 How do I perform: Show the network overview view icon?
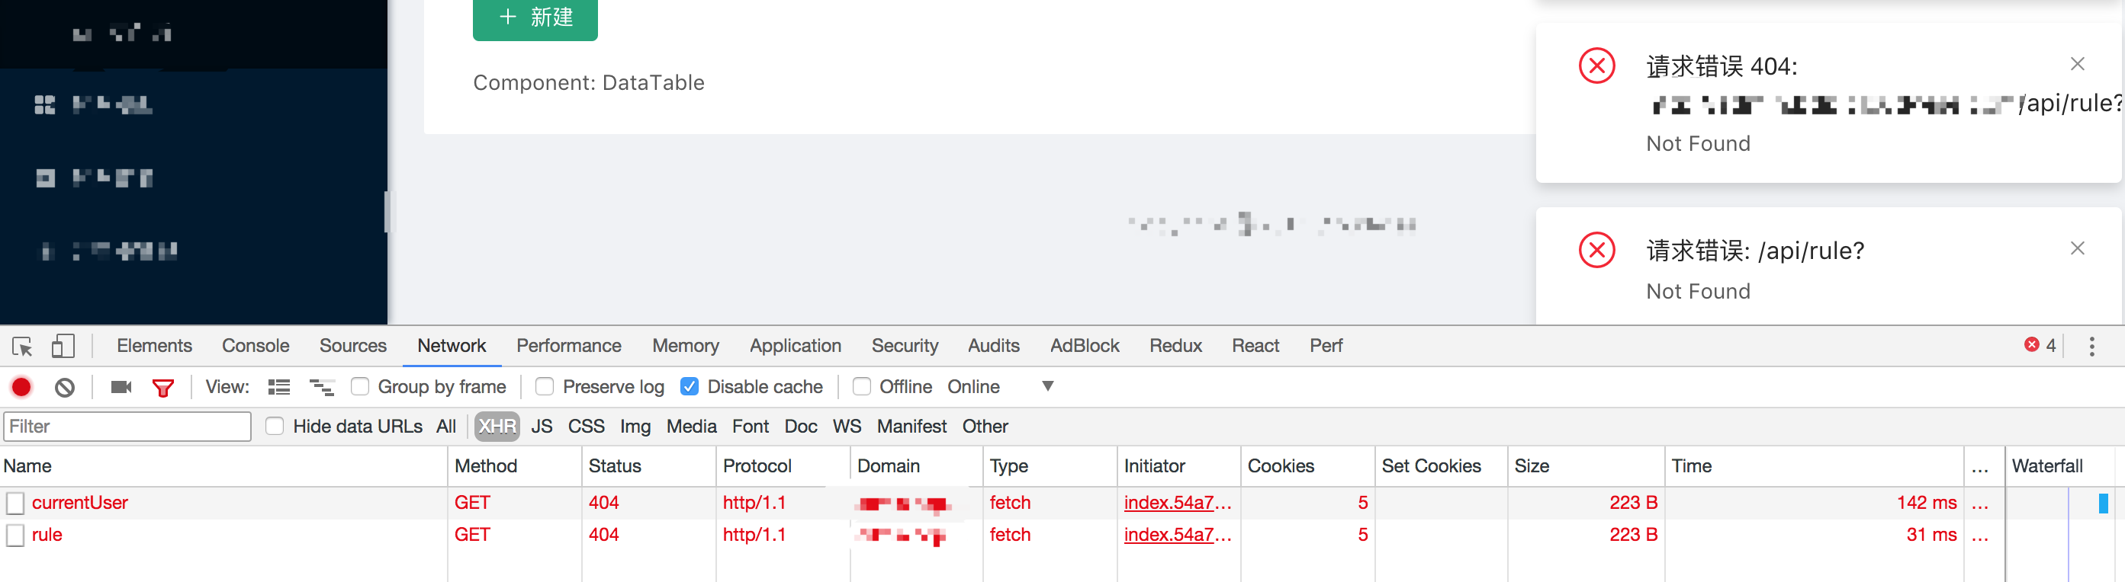(321, 387)
